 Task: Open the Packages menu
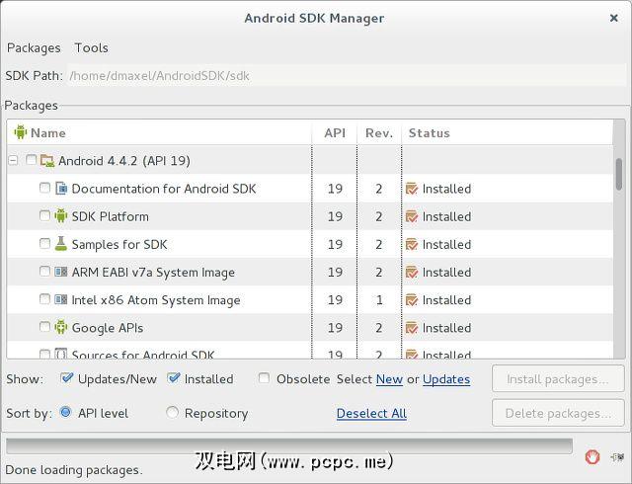34,47
